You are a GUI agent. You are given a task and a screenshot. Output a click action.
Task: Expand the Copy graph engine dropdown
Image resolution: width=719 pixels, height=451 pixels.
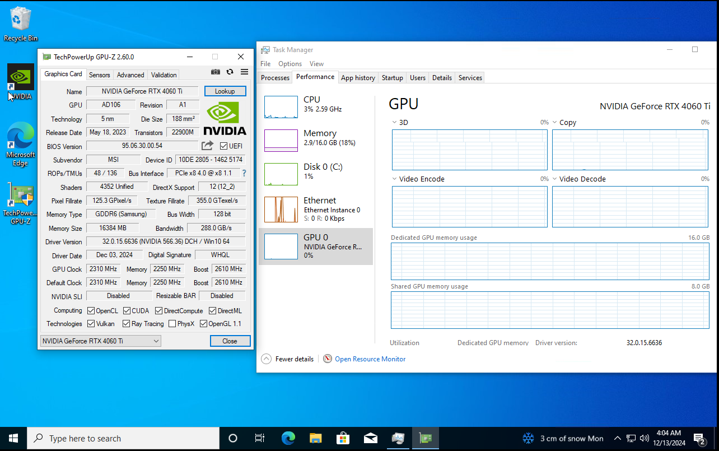point(555,122)
